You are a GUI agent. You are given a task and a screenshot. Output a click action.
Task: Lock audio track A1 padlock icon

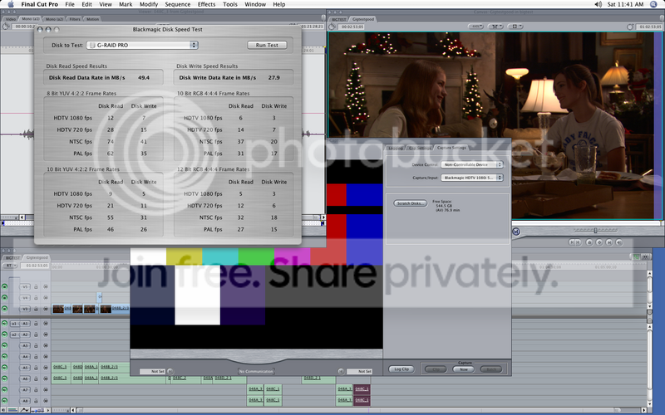[36, 324]
